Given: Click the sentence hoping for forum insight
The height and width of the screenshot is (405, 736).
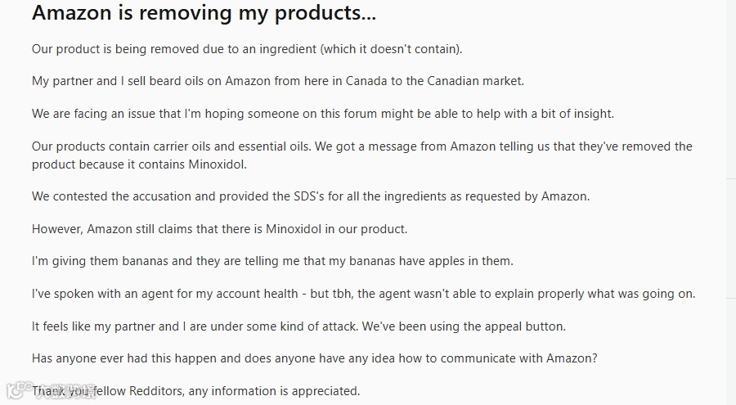Looking at the screenshot, I should tap(322, 114).
